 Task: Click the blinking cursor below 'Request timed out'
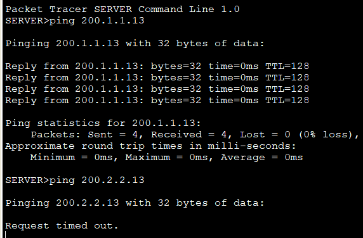click(x=6, y=234)
